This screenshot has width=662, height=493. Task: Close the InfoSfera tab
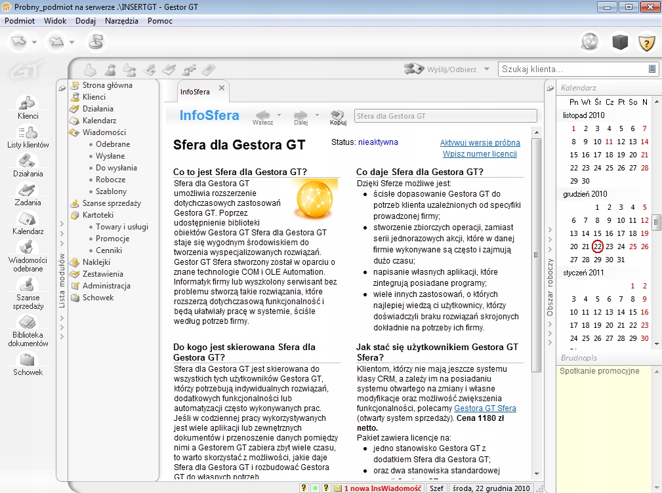coord(222,88)
